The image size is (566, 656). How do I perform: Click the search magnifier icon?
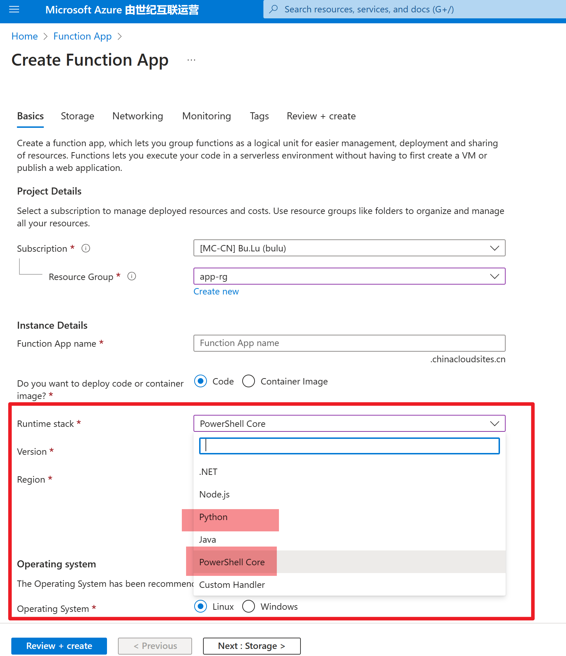click(x=274, y=9)
